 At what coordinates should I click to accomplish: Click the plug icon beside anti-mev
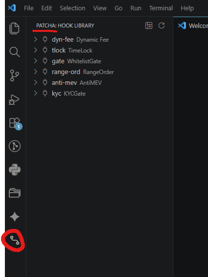pos(45,82)
